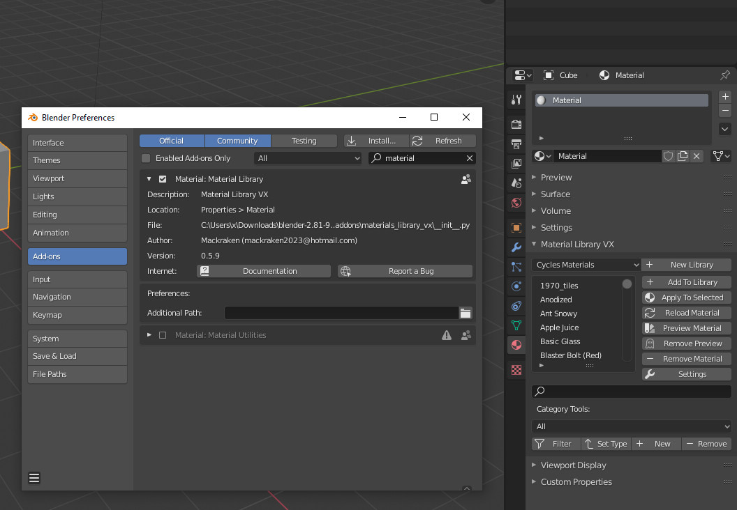Click the fake user shield icon
Viewport: 737px width, 510px height.
(x=668, y=156)
